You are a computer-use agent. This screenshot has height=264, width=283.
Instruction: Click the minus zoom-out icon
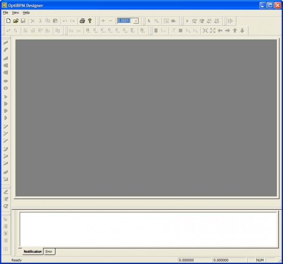point(110,21)
